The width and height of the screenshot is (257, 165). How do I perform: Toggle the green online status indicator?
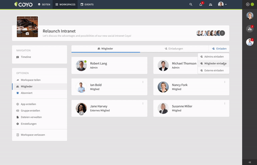pyautogui.click(x=252, y=4)
